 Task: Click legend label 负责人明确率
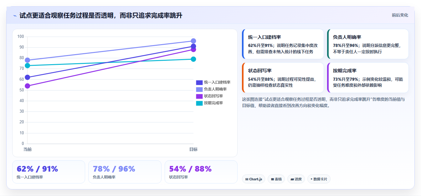215,89
